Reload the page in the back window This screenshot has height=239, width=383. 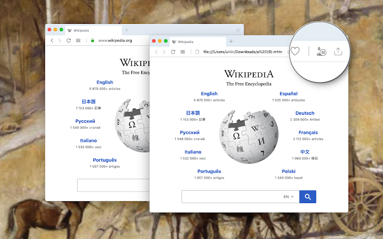(68, 41)
